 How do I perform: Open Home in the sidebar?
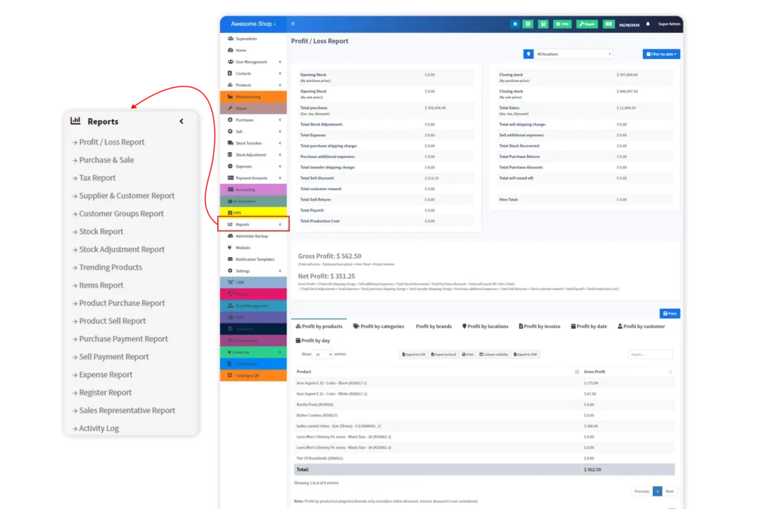(241, 50)
